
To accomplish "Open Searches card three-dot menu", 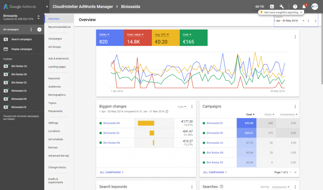I will 295,187.
